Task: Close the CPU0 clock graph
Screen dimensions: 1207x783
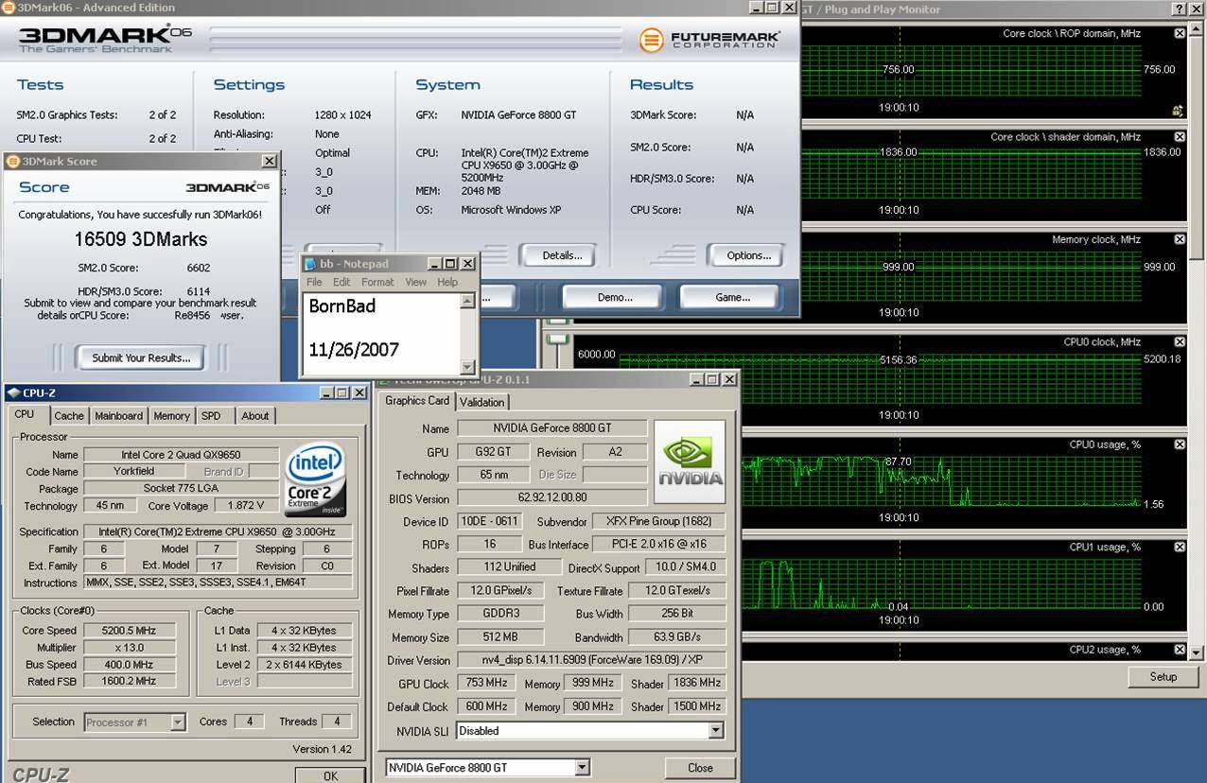Action: (x=1180, y=341)
